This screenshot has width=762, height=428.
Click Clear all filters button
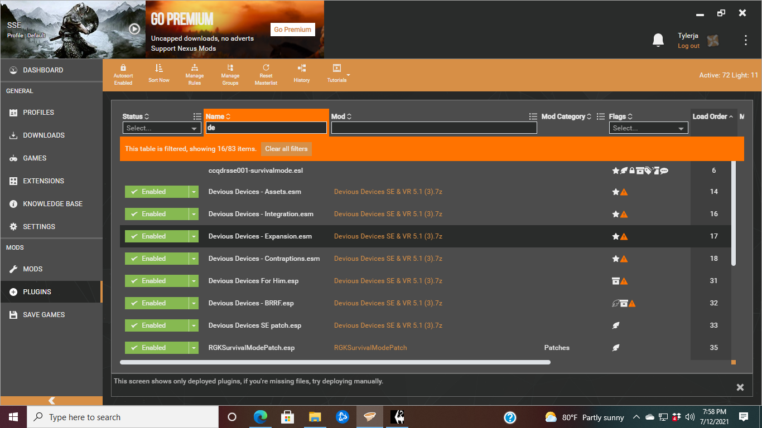pos(286,149)
